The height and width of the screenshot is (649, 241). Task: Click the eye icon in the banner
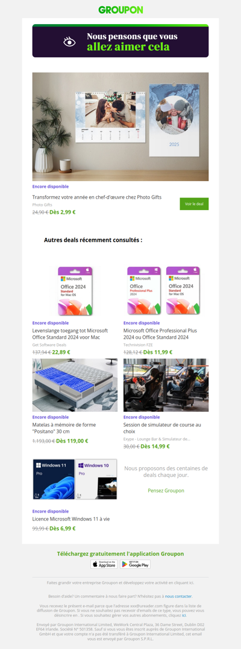tap(69, 42)
